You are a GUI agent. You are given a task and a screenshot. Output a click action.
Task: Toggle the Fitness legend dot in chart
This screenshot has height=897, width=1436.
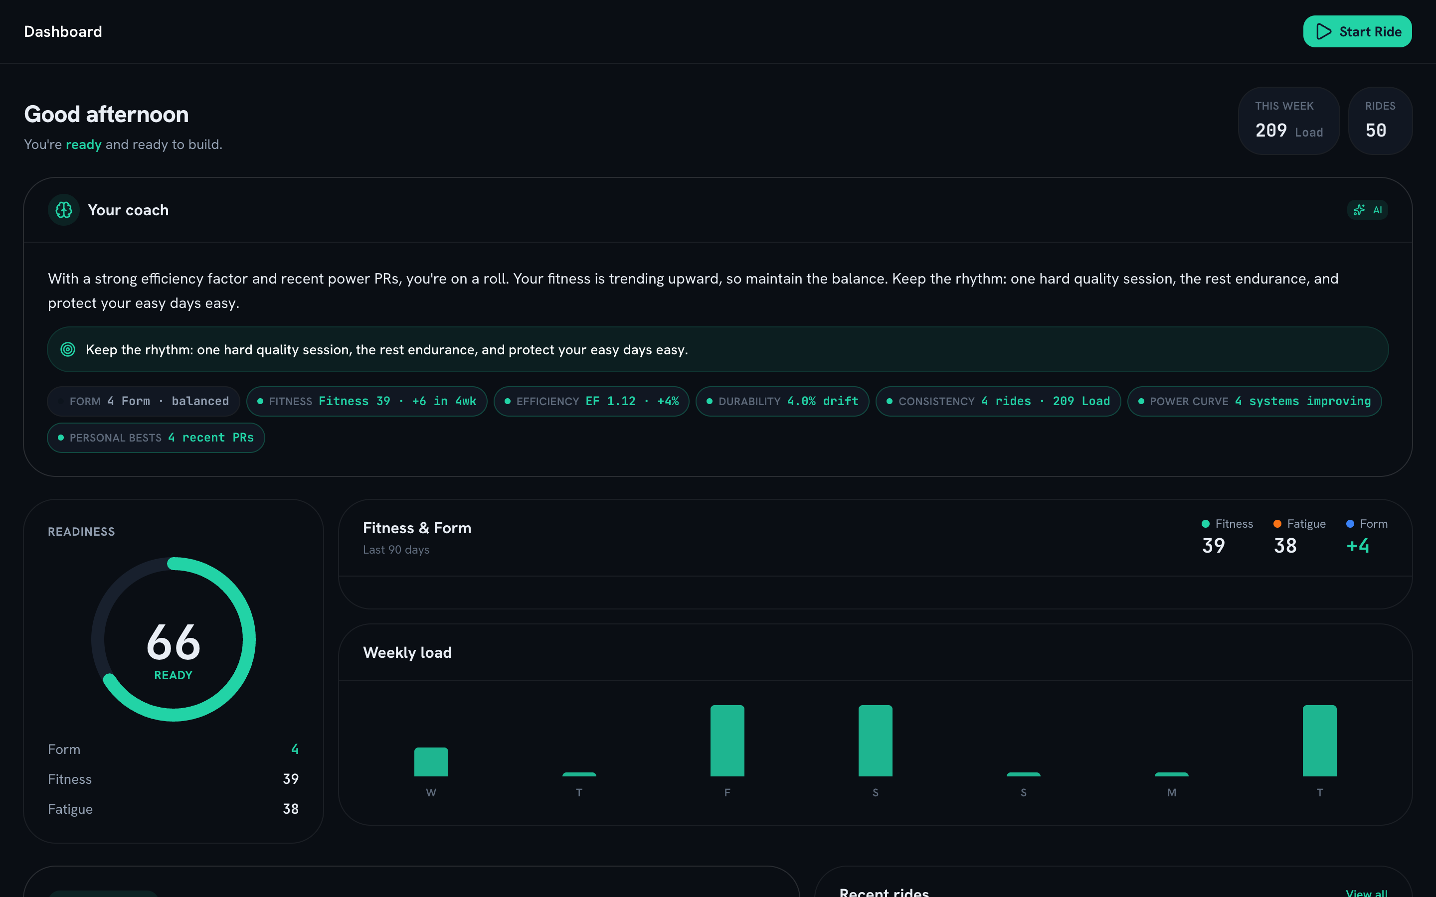[x=1205, y=524]
